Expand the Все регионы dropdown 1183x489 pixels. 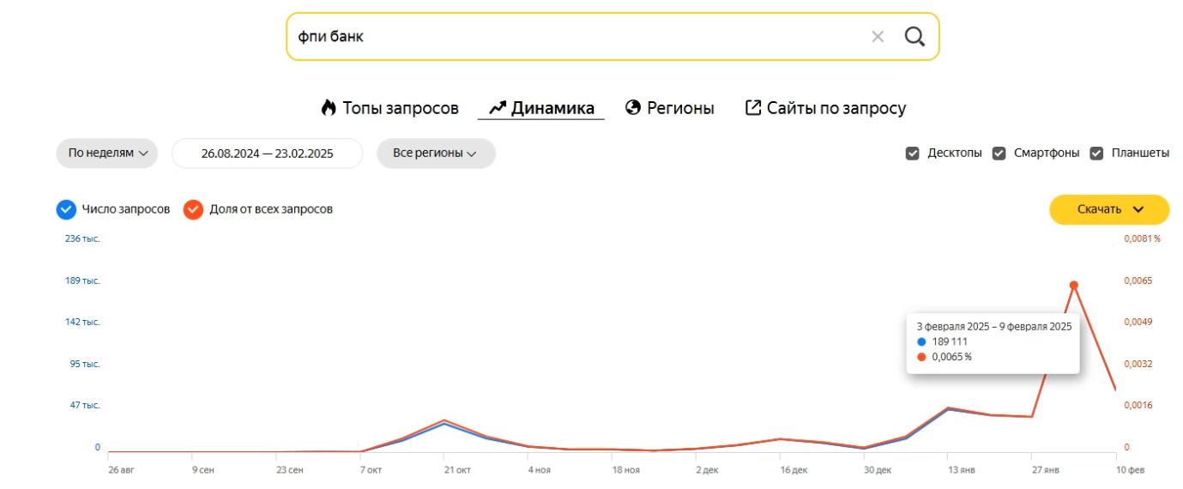[x=436, y=154]
